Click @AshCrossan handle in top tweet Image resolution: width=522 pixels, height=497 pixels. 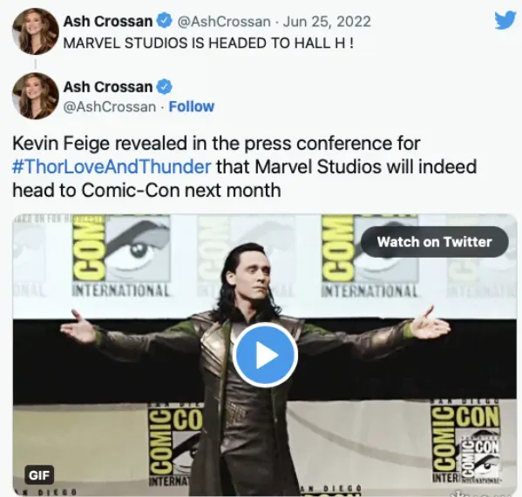tap(224, 22)
